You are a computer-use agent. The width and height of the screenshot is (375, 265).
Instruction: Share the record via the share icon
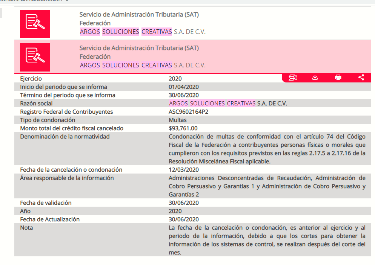[x=361, y=78]
